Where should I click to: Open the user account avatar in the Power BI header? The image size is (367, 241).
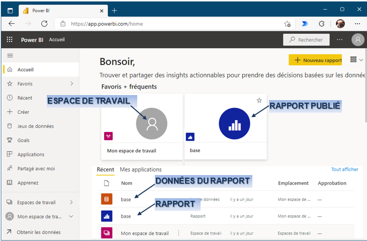(x=357, y=40)
